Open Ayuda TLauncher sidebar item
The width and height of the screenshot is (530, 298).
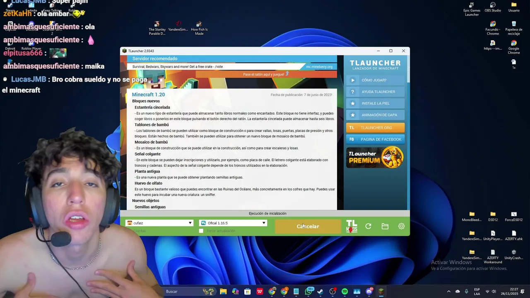point(375,92)
